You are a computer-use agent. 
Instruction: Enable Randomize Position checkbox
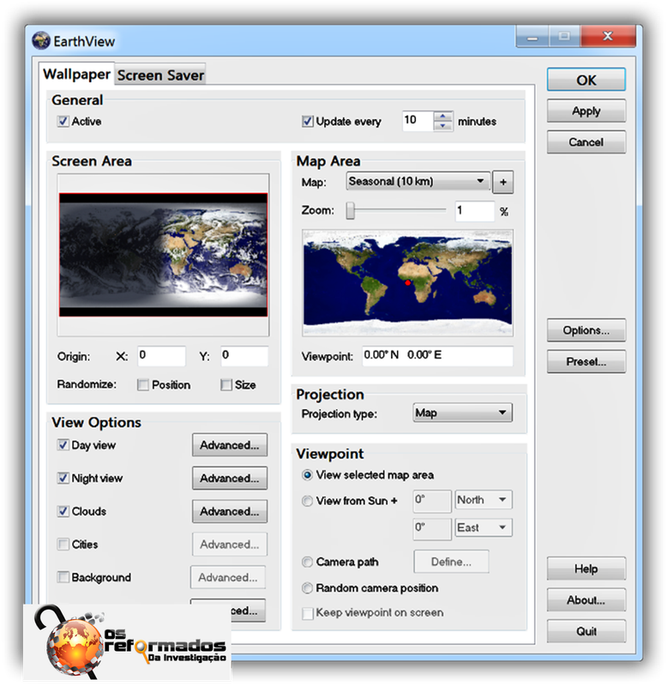142,384
